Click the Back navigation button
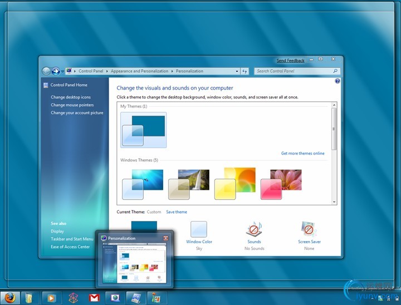This screenshot has width=401, height=305. [46, 71]
